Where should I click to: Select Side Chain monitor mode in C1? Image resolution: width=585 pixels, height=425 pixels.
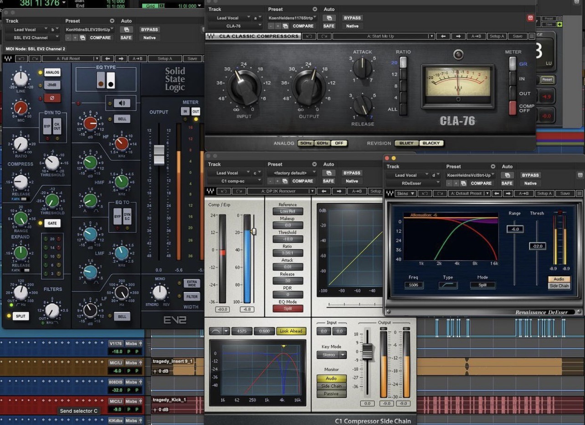[x=331, y=386]
